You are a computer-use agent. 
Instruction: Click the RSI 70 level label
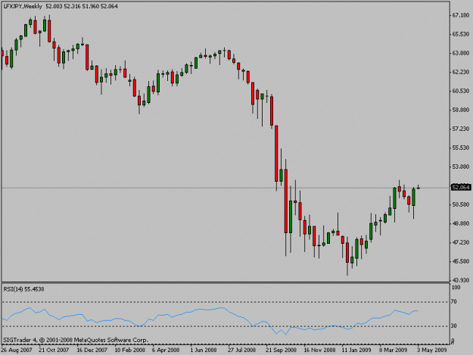(x=454, y=301)
